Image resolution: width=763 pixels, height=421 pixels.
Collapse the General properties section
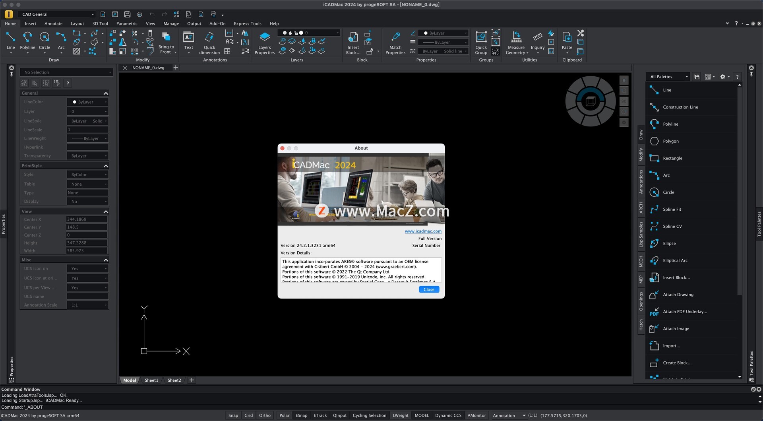click(106, 93)
